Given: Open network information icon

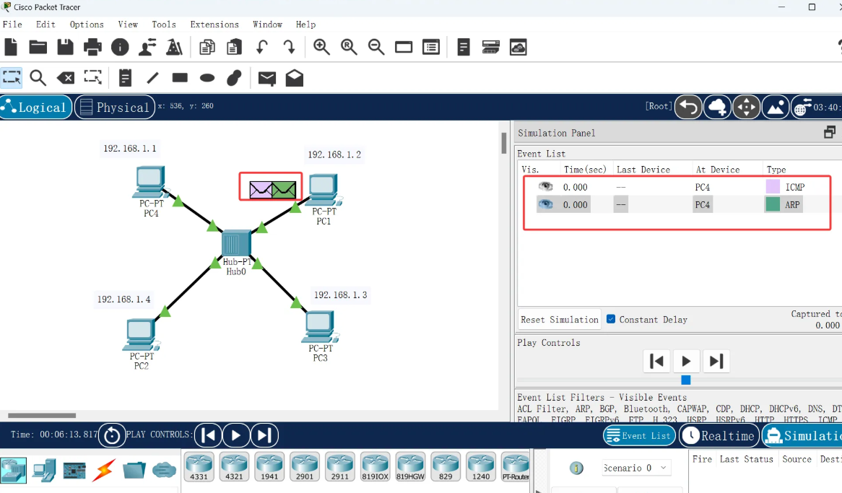Looking at the screenshot, I should (120, 47).
